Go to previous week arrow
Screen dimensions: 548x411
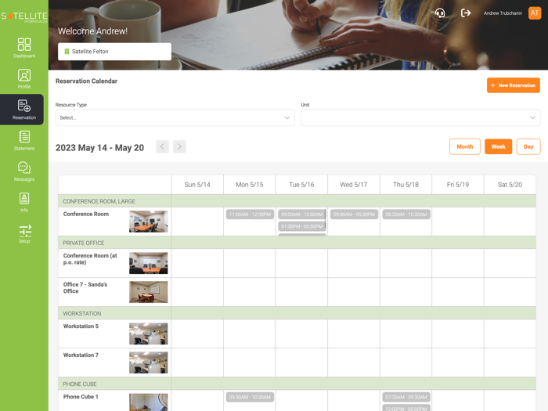[163, 147]
